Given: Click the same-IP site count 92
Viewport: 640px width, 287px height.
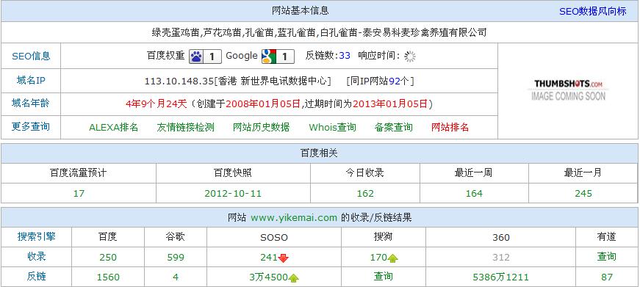Looking at the screenshot, I should [395, 81].
